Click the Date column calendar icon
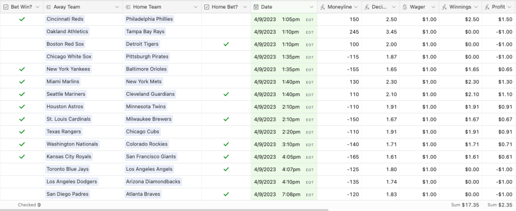Viewport: 516px width, 211px height. tap(256, 7)
